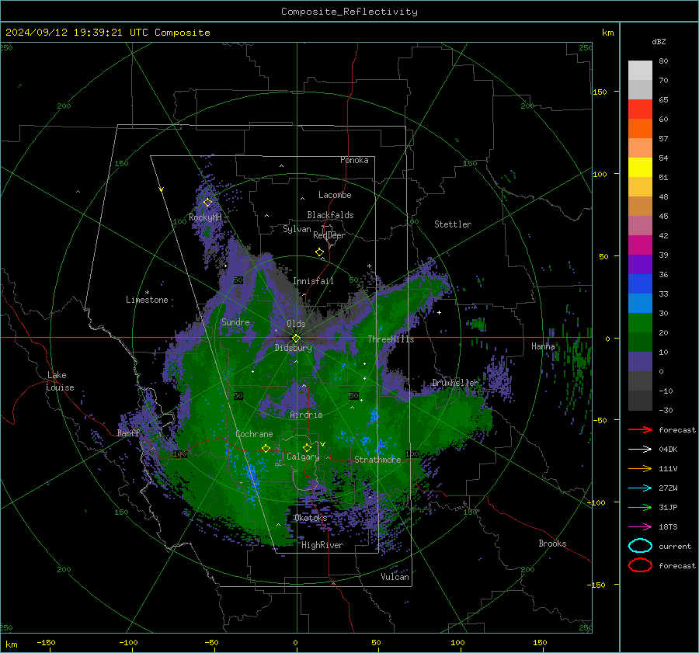Click the cyan 27ZW arrow legend icon
Viewport: 699px width, 653px height.
click(x=640, y=488)
